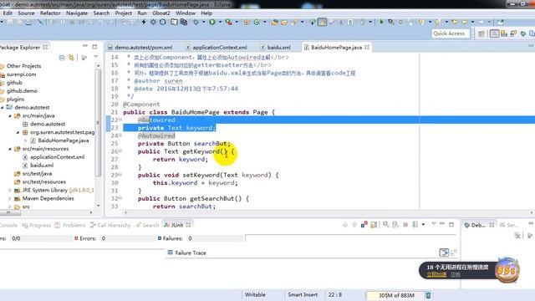
Task: Open the external tools dropdown arrow
Action: pos(237,23)
